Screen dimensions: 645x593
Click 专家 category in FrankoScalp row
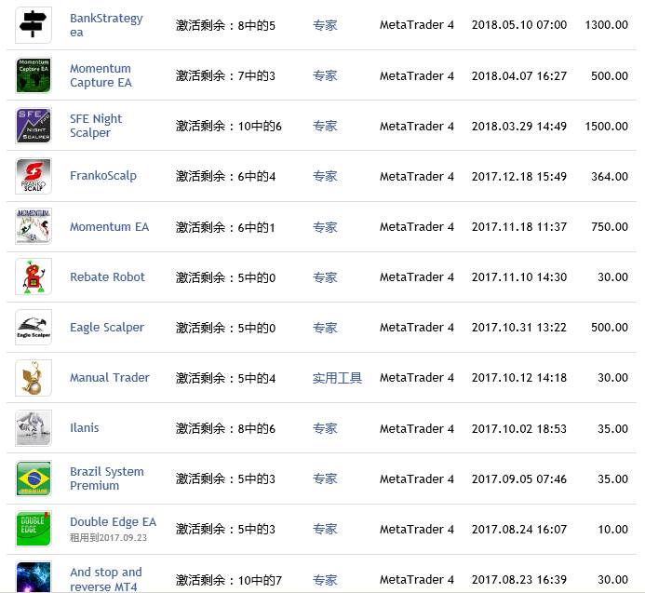click(325, 176)
